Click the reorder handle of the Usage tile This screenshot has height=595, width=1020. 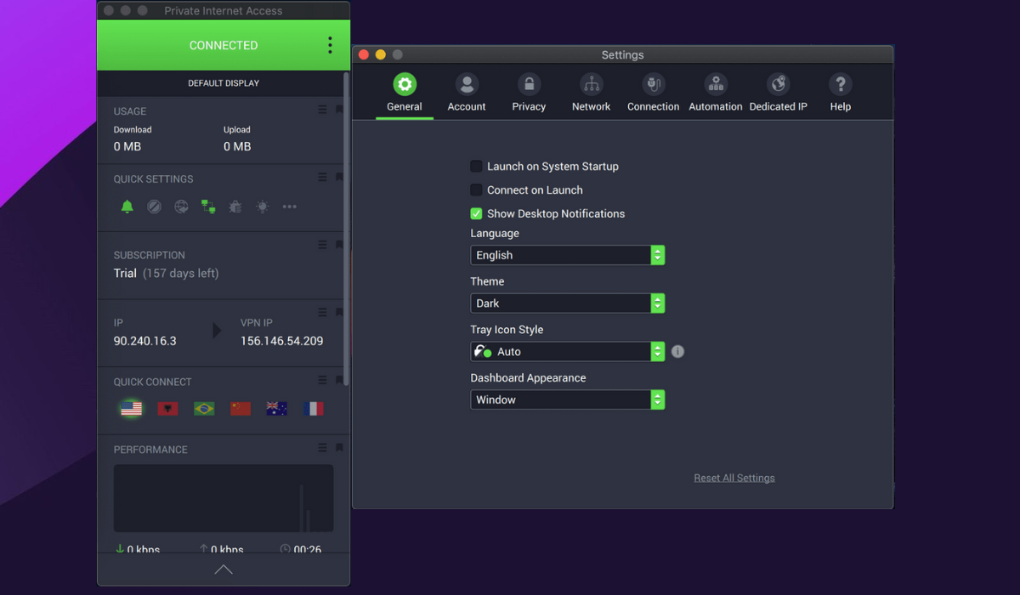[322, 110]
